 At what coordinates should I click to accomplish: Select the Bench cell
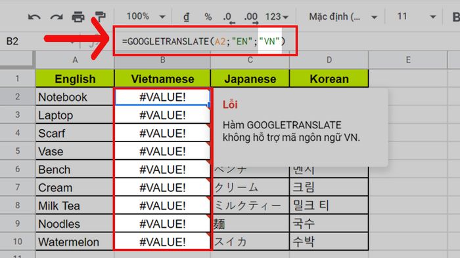click(75, 169)
